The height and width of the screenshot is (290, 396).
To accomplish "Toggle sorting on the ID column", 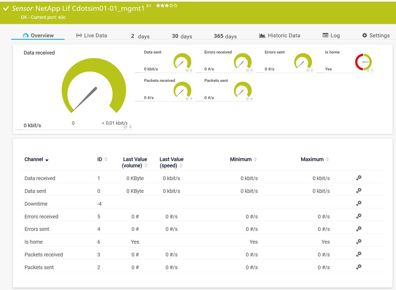I will [106, 159].
